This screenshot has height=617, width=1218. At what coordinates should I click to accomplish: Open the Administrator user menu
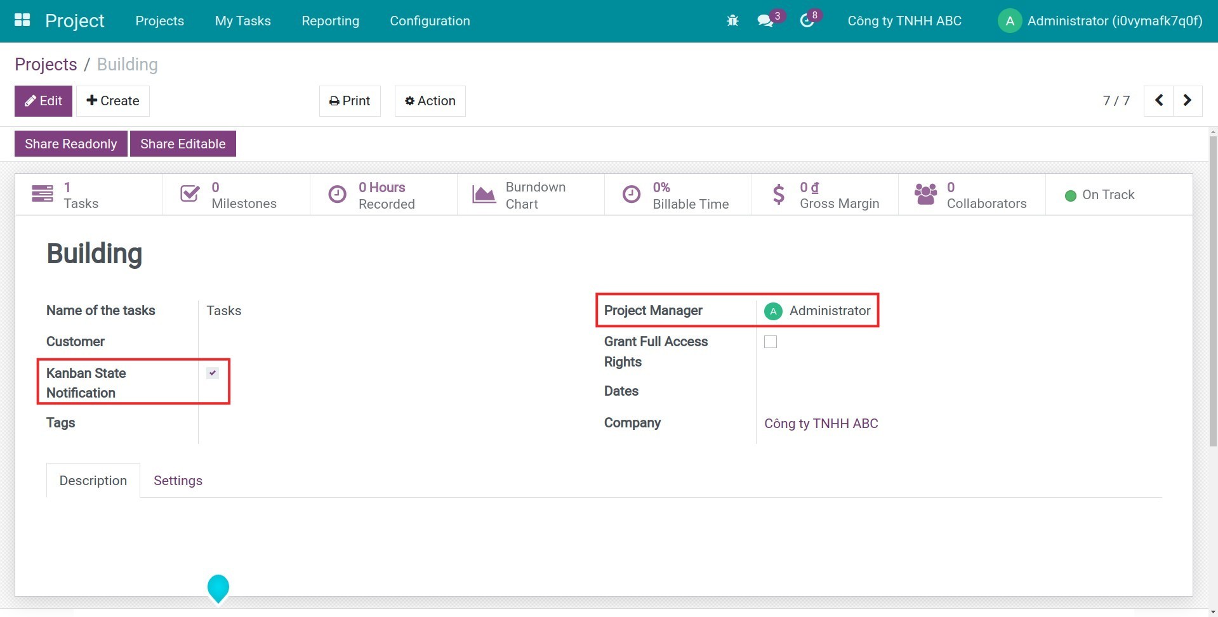click(1100, 21)
